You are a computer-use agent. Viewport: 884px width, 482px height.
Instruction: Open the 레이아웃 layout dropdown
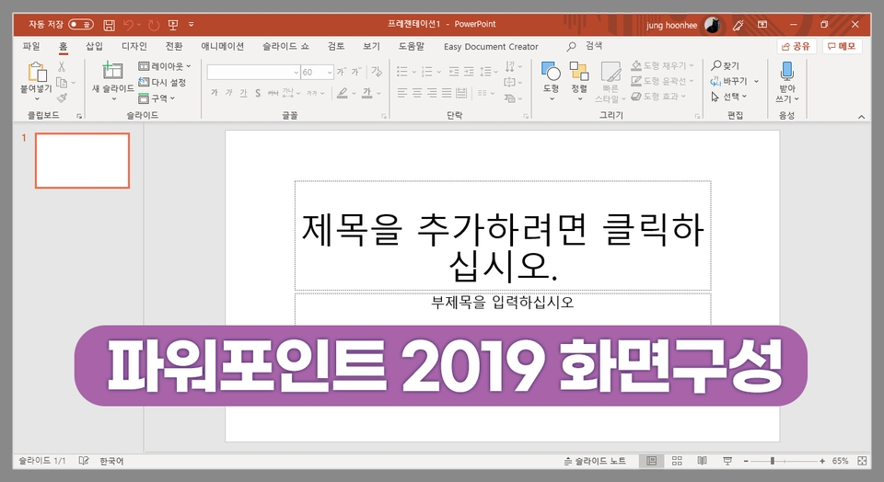click(x=165, y=66)
